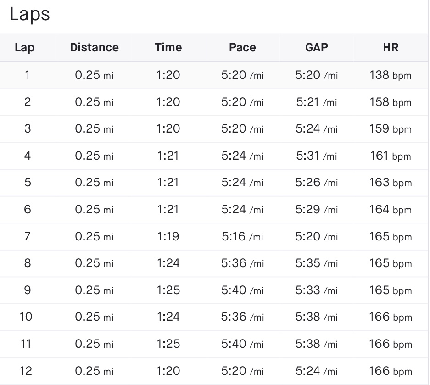Image resolution: width=430 pixels, height=385 pixels.
Task: Click the Lap column header
Action: [x=24, y=47]
